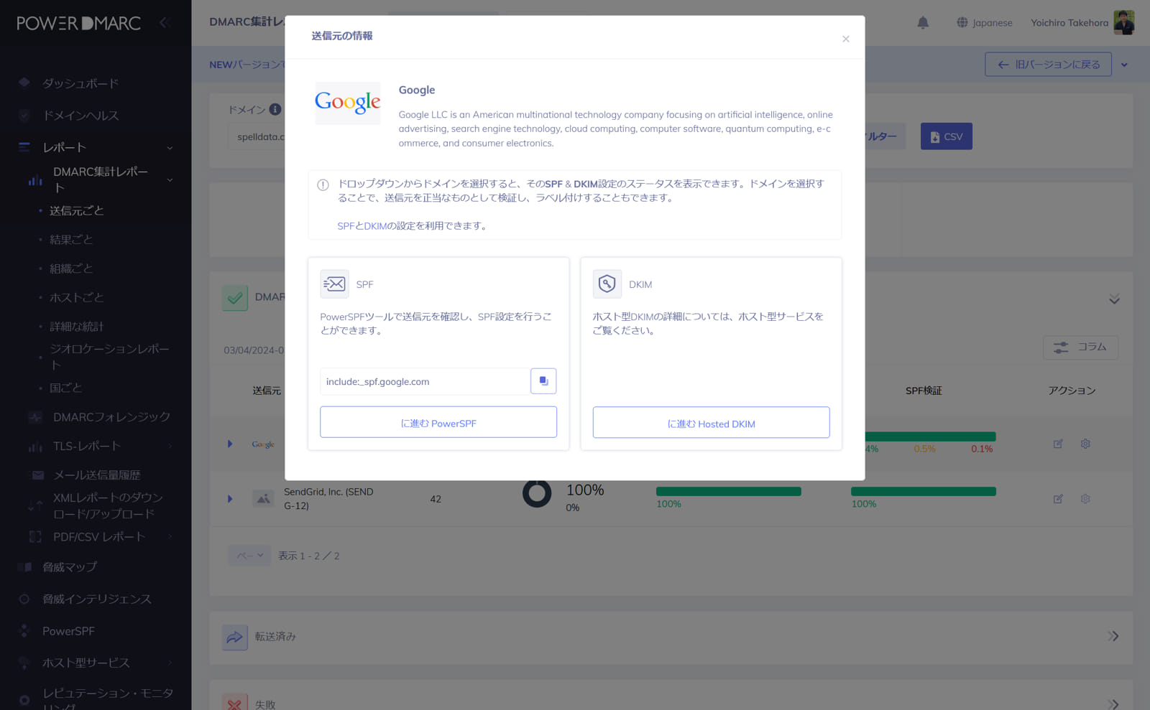Click the PowerDMARC logo
The height and width of the screenshot is (710, 1150).
[x=79, y=23]
